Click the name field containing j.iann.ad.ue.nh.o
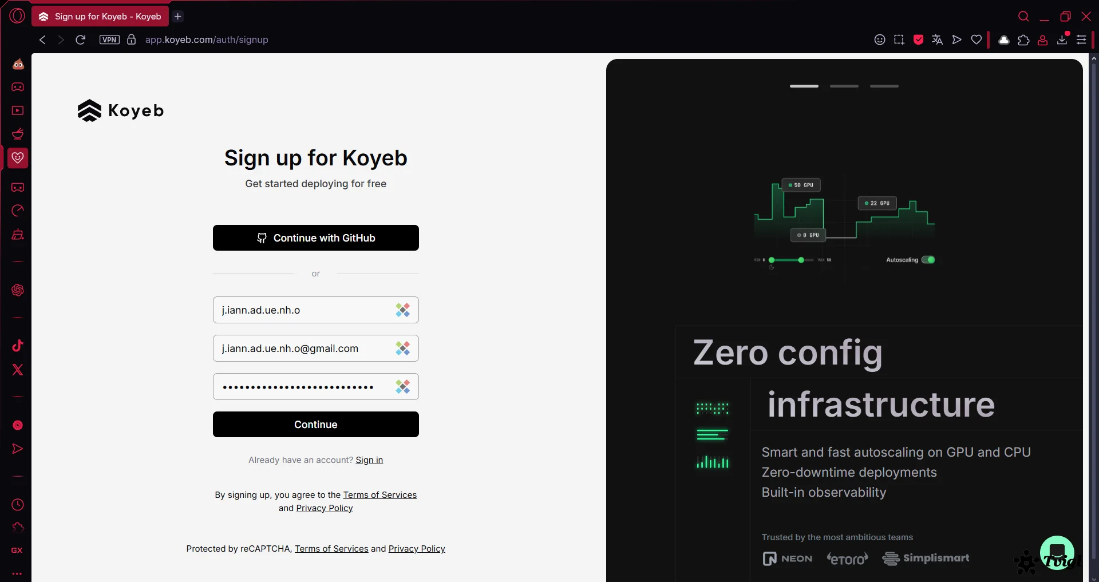The width and height of the screenshot is (1099, 582). pyautogui.click(x=316, y=310)
